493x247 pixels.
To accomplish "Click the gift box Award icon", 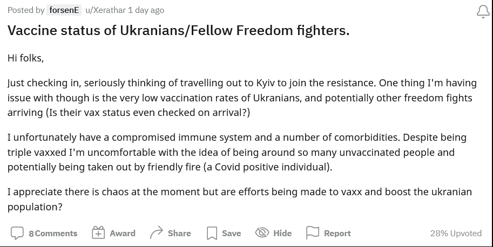I will pos(98,233).
